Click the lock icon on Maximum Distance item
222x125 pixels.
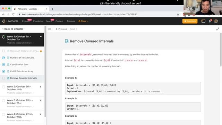[41, 51]
